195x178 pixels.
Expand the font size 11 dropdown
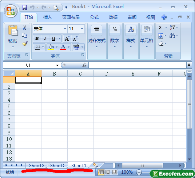82,29
